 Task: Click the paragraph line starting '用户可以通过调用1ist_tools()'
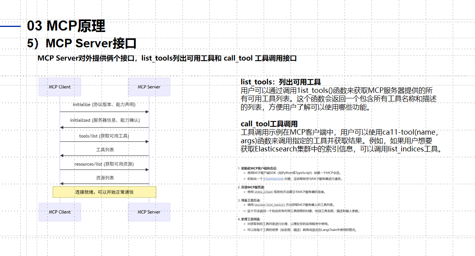coord(337,90)
